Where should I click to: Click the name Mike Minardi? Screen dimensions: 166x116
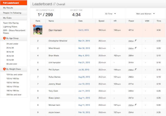[x=54, y=48]
